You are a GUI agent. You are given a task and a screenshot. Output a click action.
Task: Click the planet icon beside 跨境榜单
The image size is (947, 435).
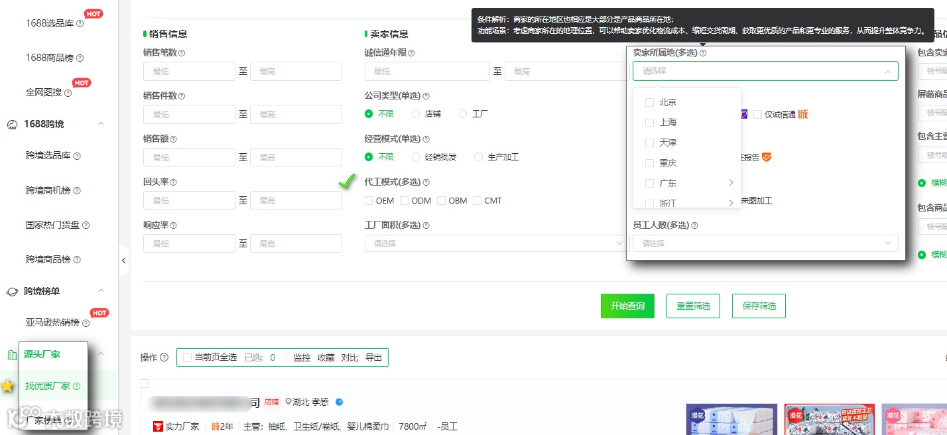(12, 291)
